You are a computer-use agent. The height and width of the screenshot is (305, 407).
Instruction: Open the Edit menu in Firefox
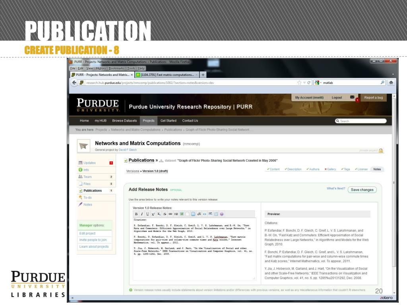pos(81,68)
